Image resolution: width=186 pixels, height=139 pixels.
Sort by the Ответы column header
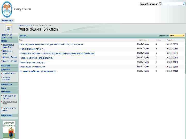coord(159,40)
